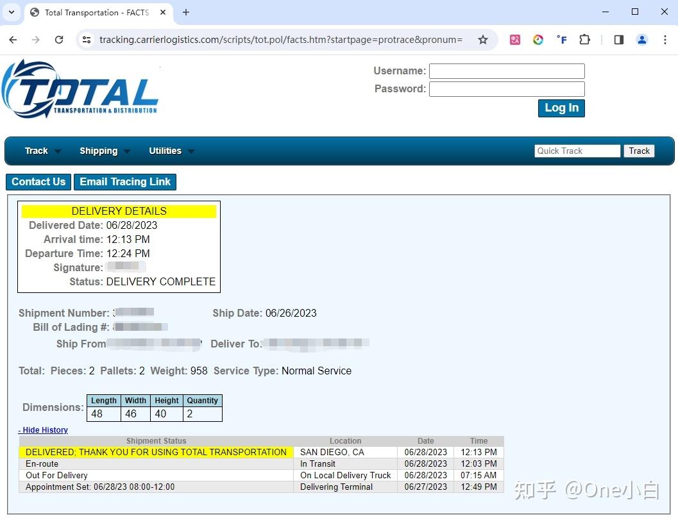678x518 pixels.
Task: Expand the Utilities dropdown
Action: click(165, 151)
